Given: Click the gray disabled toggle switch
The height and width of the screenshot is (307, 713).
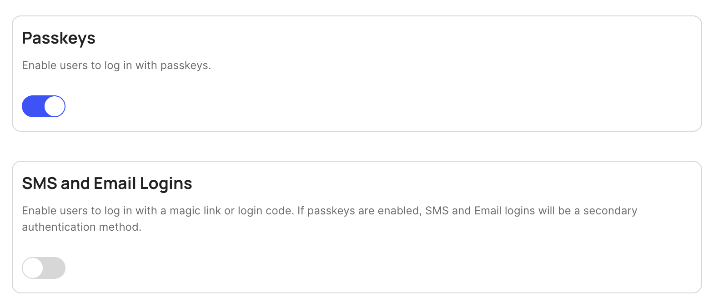Looking at the screenshot, I should tap(44, 268).
